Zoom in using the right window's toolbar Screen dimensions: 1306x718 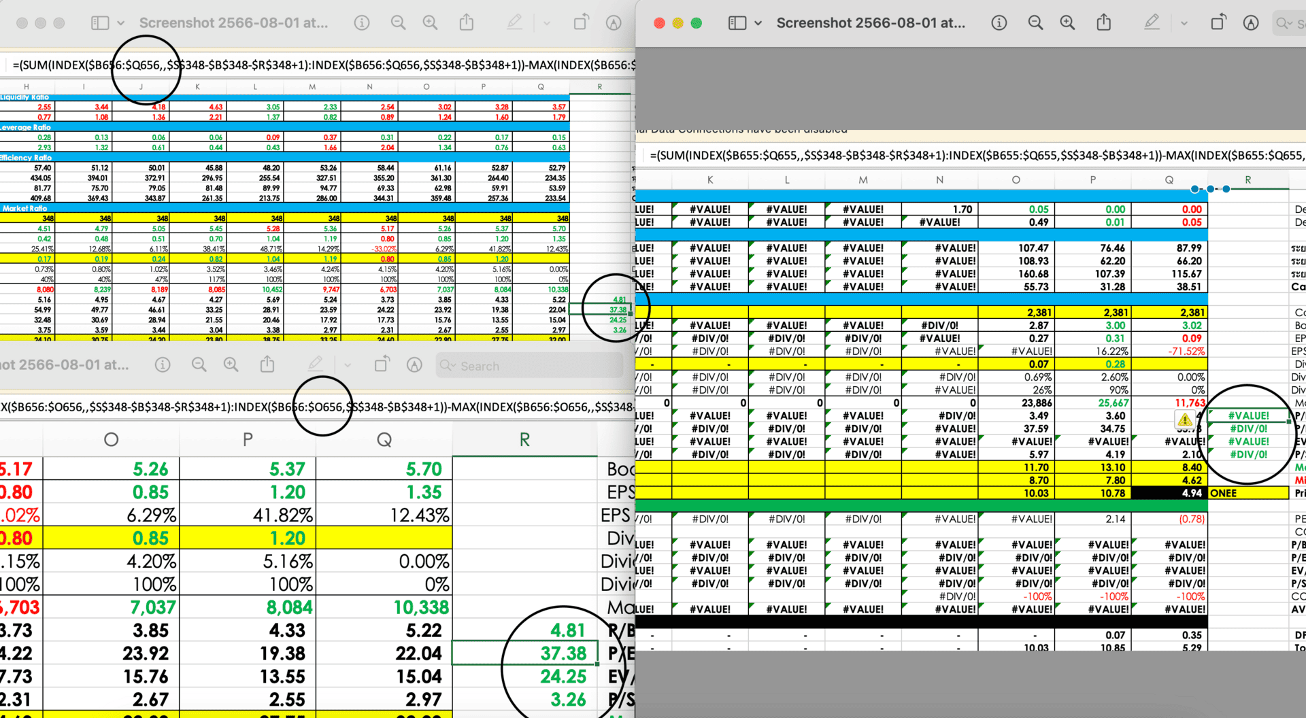(1067, 23)
